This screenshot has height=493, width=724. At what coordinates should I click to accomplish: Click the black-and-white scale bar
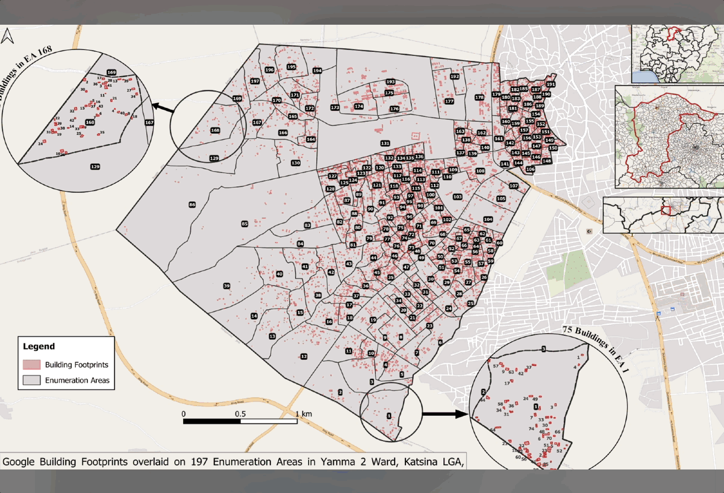240,421
